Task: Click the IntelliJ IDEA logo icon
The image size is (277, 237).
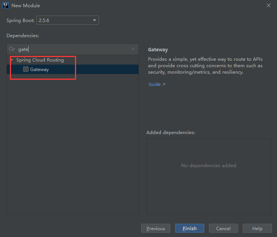Action: [x=6, y=5]
